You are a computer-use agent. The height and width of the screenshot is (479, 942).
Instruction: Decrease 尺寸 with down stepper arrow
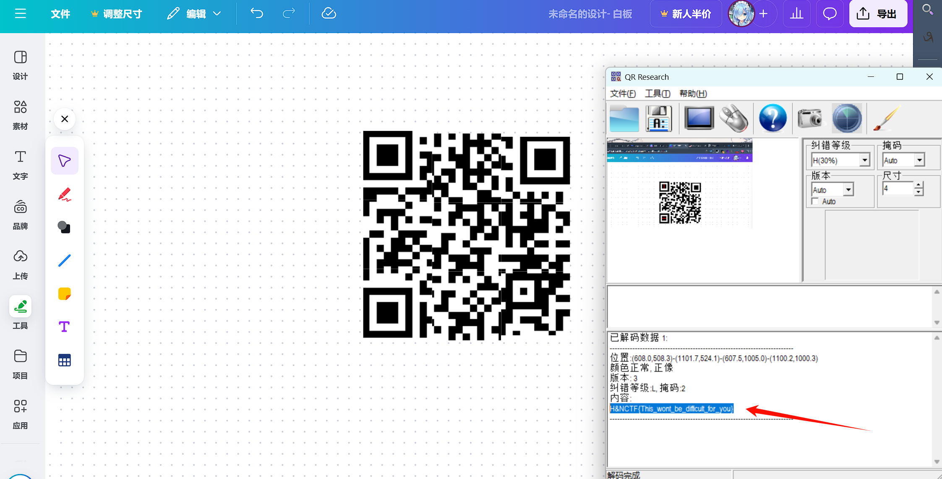pyautogui.click(x=919, y=192)
